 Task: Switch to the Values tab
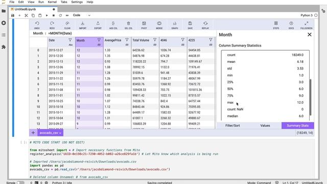[x=265, y=126]
